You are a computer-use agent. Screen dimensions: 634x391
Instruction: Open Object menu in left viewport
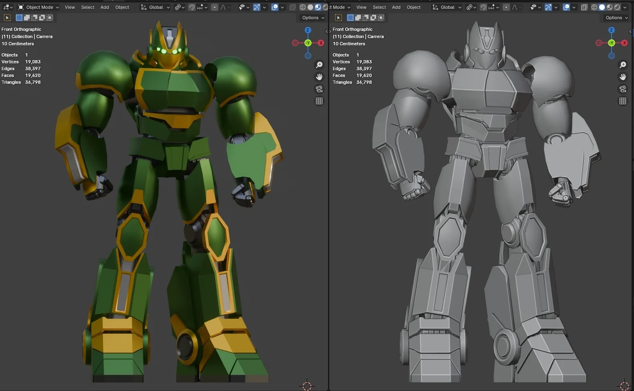pos(122,7)
